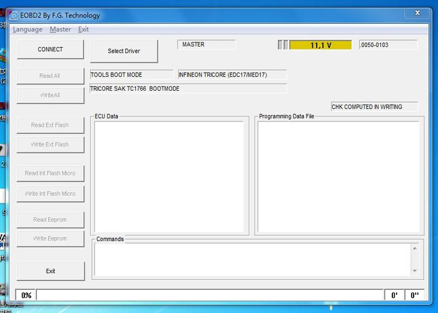Click the bottom progress bar
This screenshot has height=313, width=438.
click(210, 295)
